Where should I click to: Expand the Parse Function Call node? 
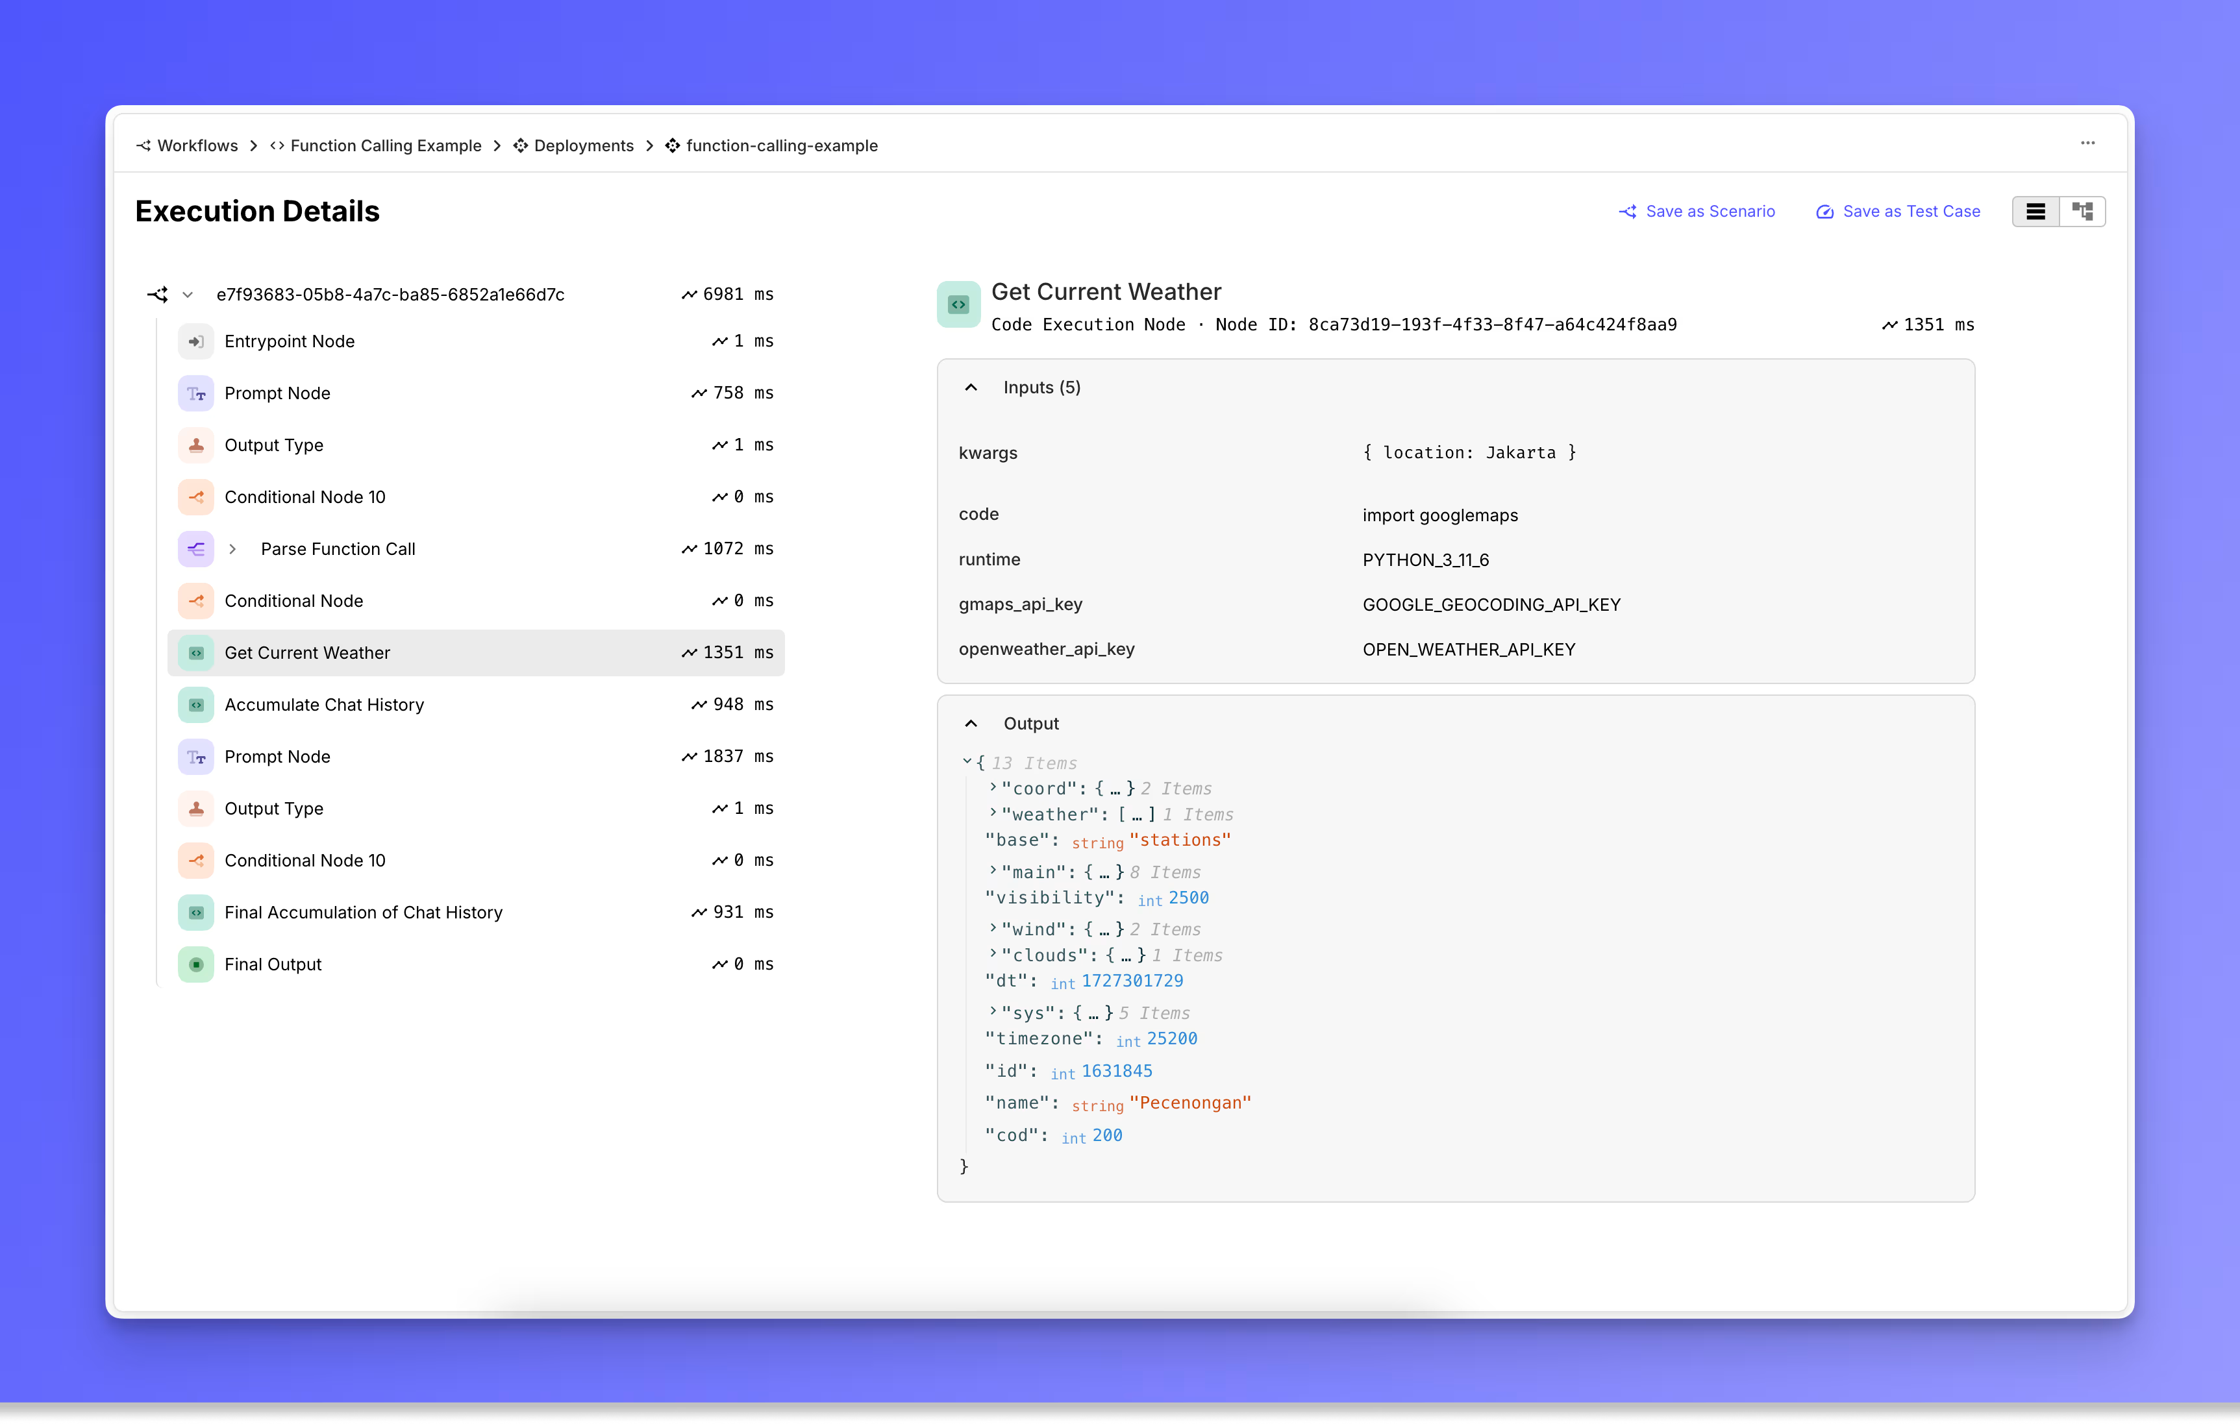(x=232, y=548)
